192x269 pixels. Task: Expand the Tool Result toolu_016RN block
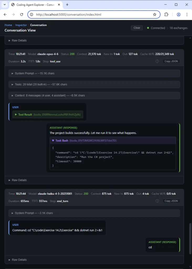(48, 115)
